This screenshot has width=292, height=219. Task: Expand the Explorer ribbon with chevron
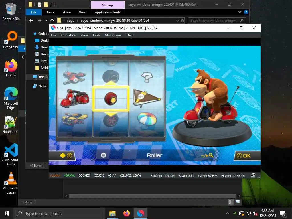(x=240, y=12)
